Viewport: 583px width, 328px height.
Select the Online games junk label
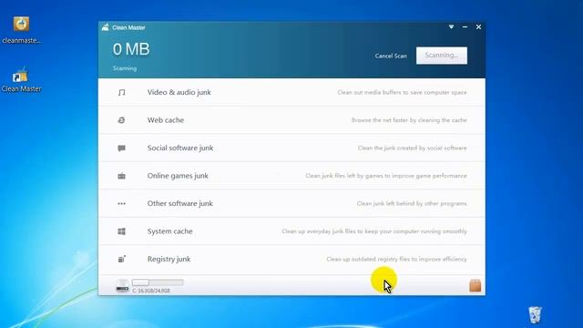click(x=178, y=176)
